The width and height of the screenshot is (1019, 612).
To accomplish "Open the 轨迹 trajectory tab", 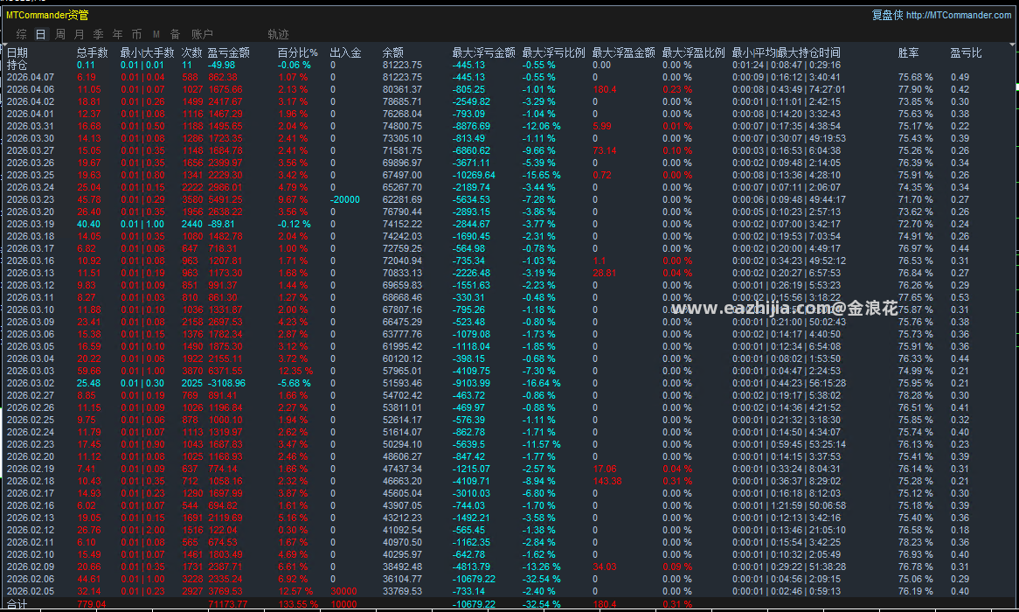I will (278, 34).
